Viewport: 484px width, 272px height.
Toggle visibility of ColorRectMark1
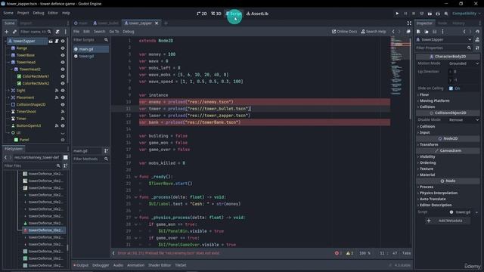click(x=63, y=76)
